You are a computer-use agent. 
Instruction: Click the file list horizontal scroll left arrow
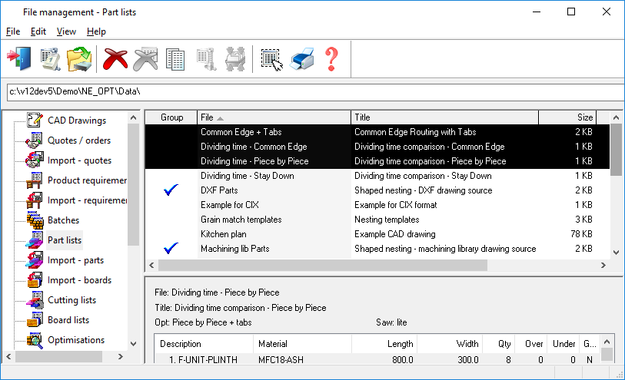coord(151,266)
